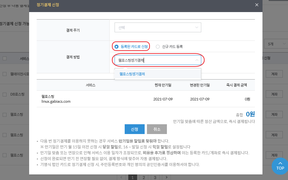The width and height of the screenshot is (288, 180).
Task: Click 서비스 column header in the dialog table
Action: pyautogui.click(x=91, y=85)
